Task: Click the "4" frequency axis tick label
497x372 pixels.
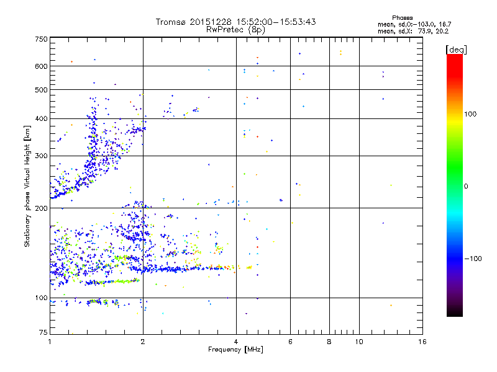Action: pyautogui.click(x=236, y=342)
